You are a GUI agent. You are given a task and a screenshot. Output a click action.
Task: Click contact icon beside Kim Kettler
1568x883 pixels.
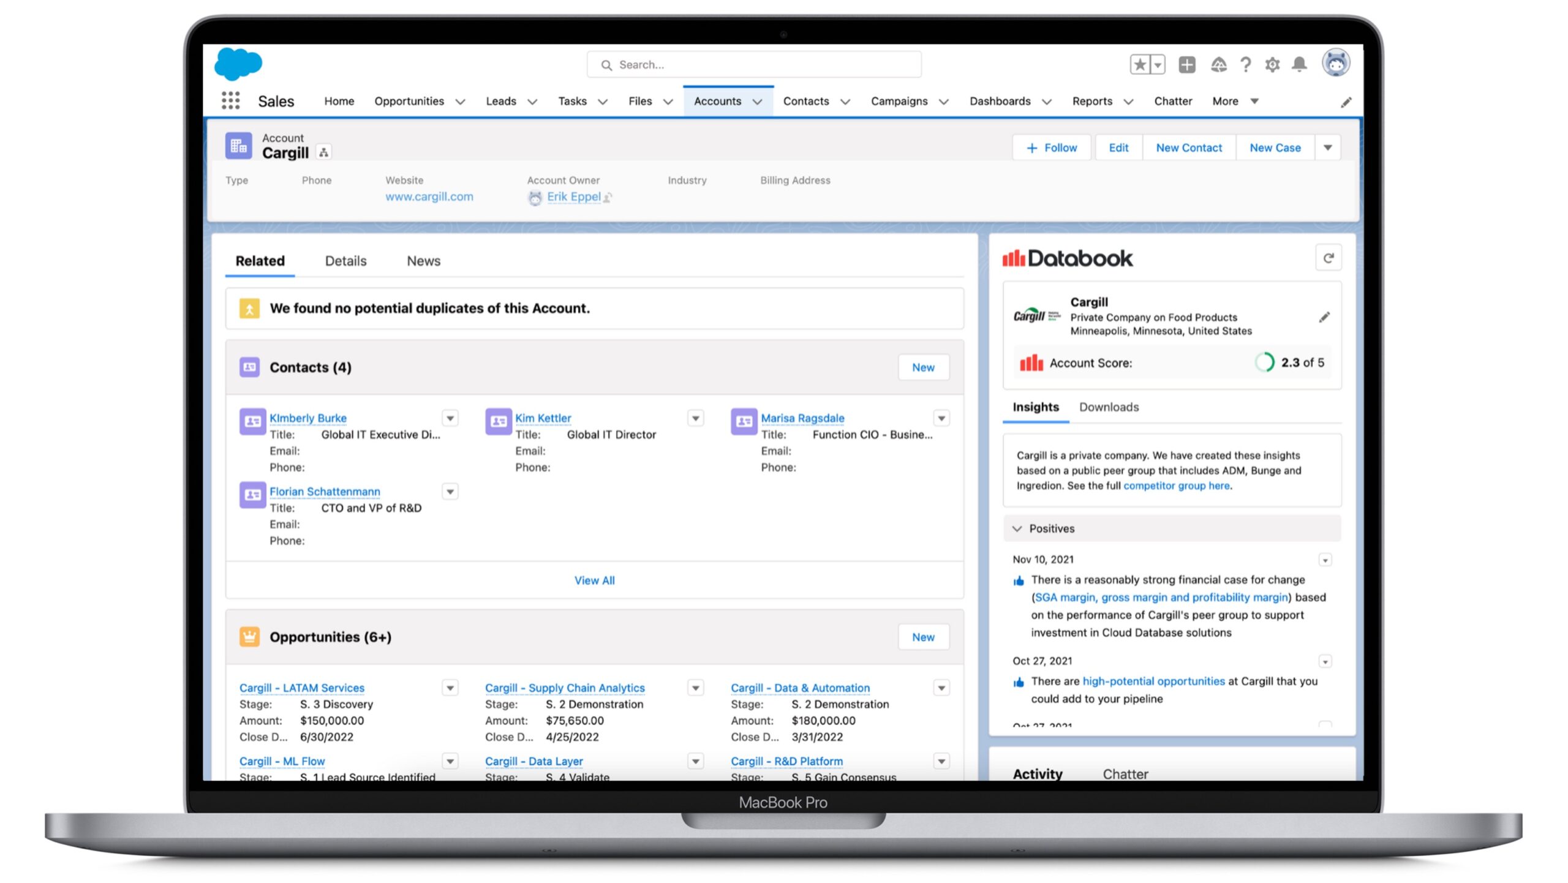[499, 421]
